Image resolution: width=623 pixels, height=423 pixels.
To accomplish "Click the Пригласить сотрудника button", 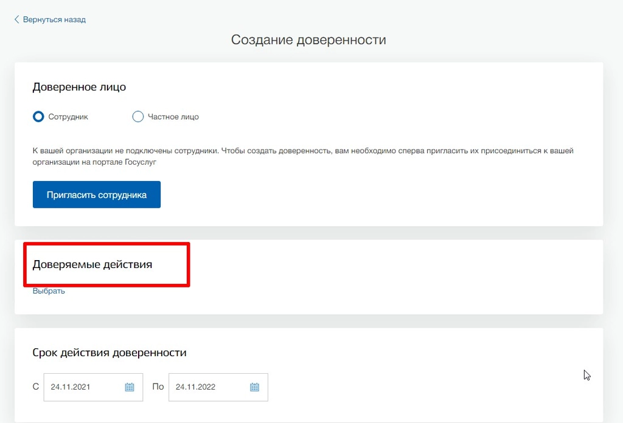I will (x=97, y=194).
